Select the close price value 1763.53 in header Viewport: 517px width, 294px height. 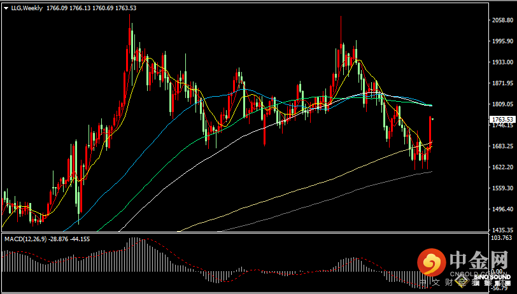[125, 8]
